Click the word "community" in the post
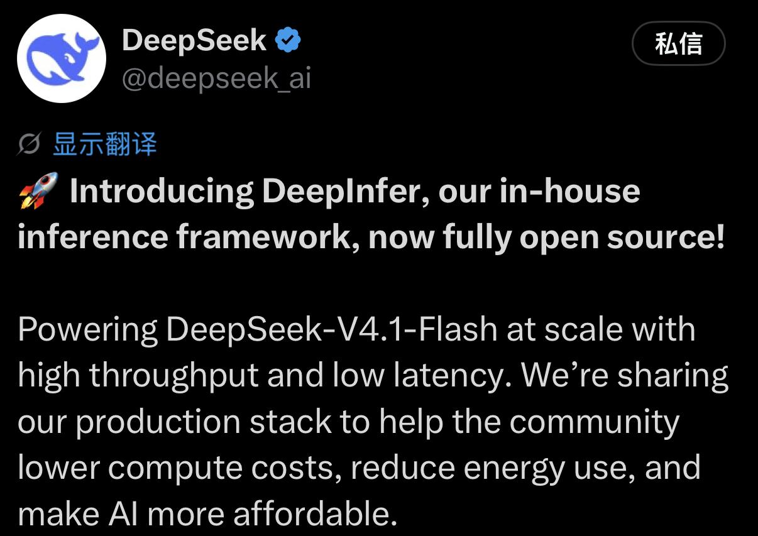This screenshot has height=536, width=758. click(x=595, y=422)
